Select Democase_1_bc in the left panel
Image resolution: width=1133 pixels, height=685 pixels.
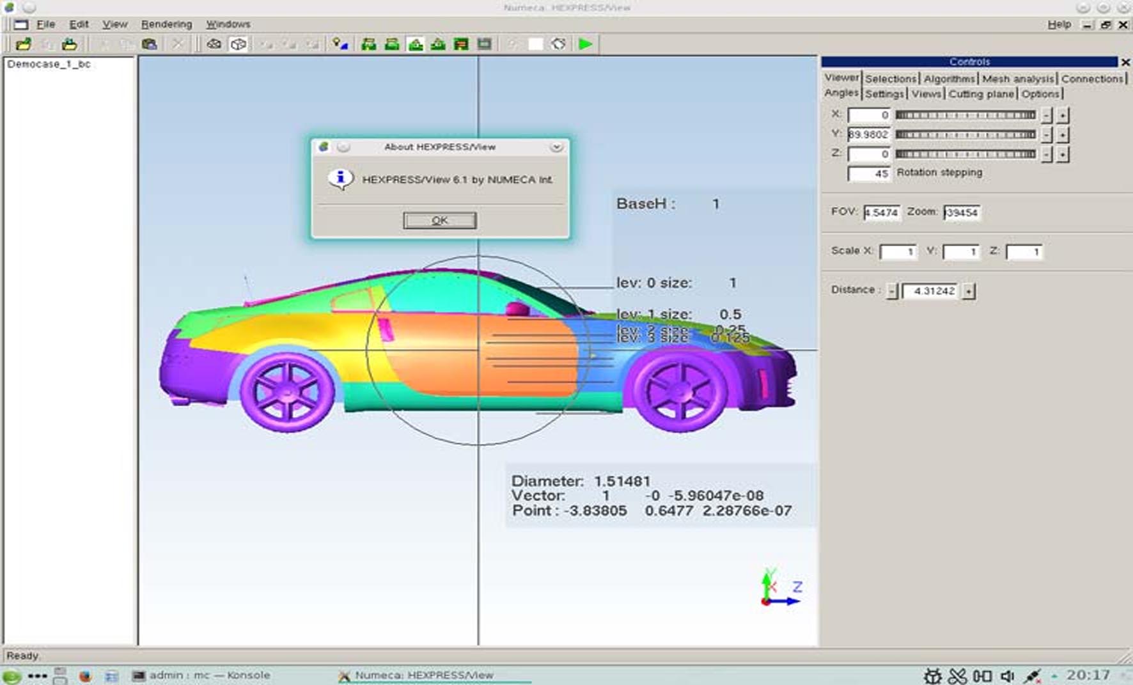pos(49,64)
